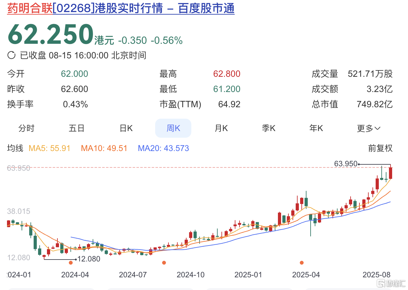Click the 前复权 adjustment option
Viewport: 408px width, 290px height.
pos(380,148)
